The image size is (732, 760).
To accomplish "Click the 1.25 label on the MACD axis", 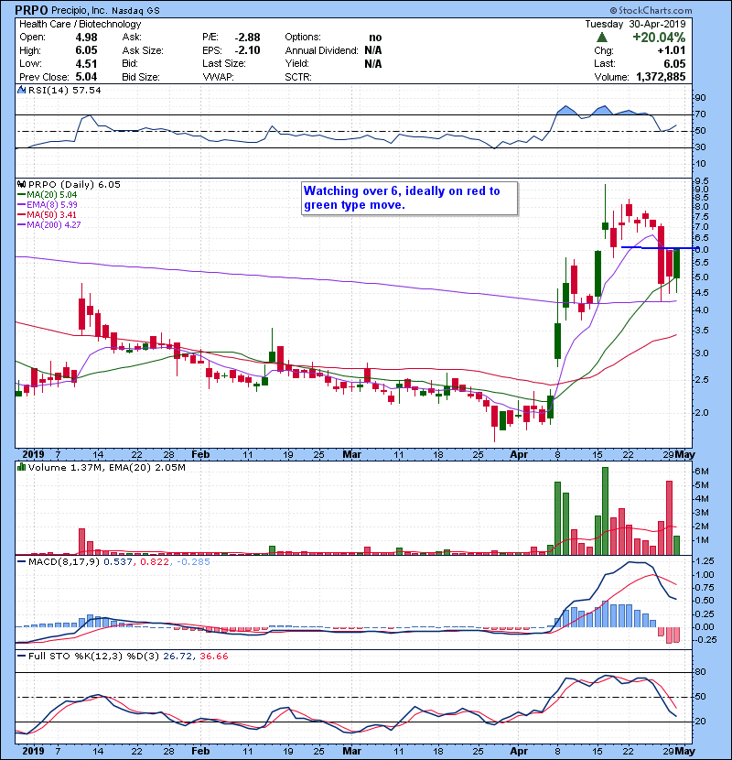I will coord(705,561).
